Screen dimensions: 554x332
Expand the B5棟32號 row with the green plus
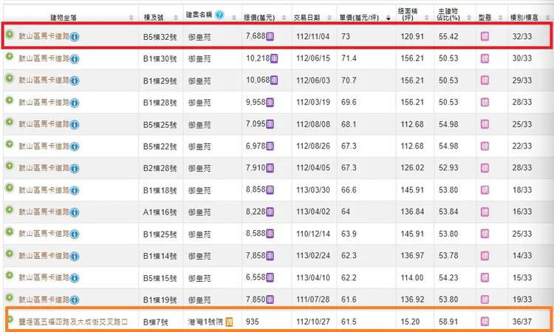(x=10, y=35)
